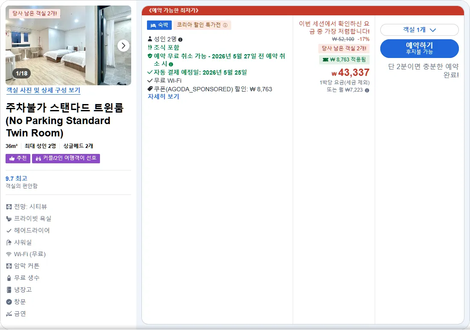Click the 싱글베드 2개 text
The width and height of the screenshot is (470, 330).
[x=78, y=146]
